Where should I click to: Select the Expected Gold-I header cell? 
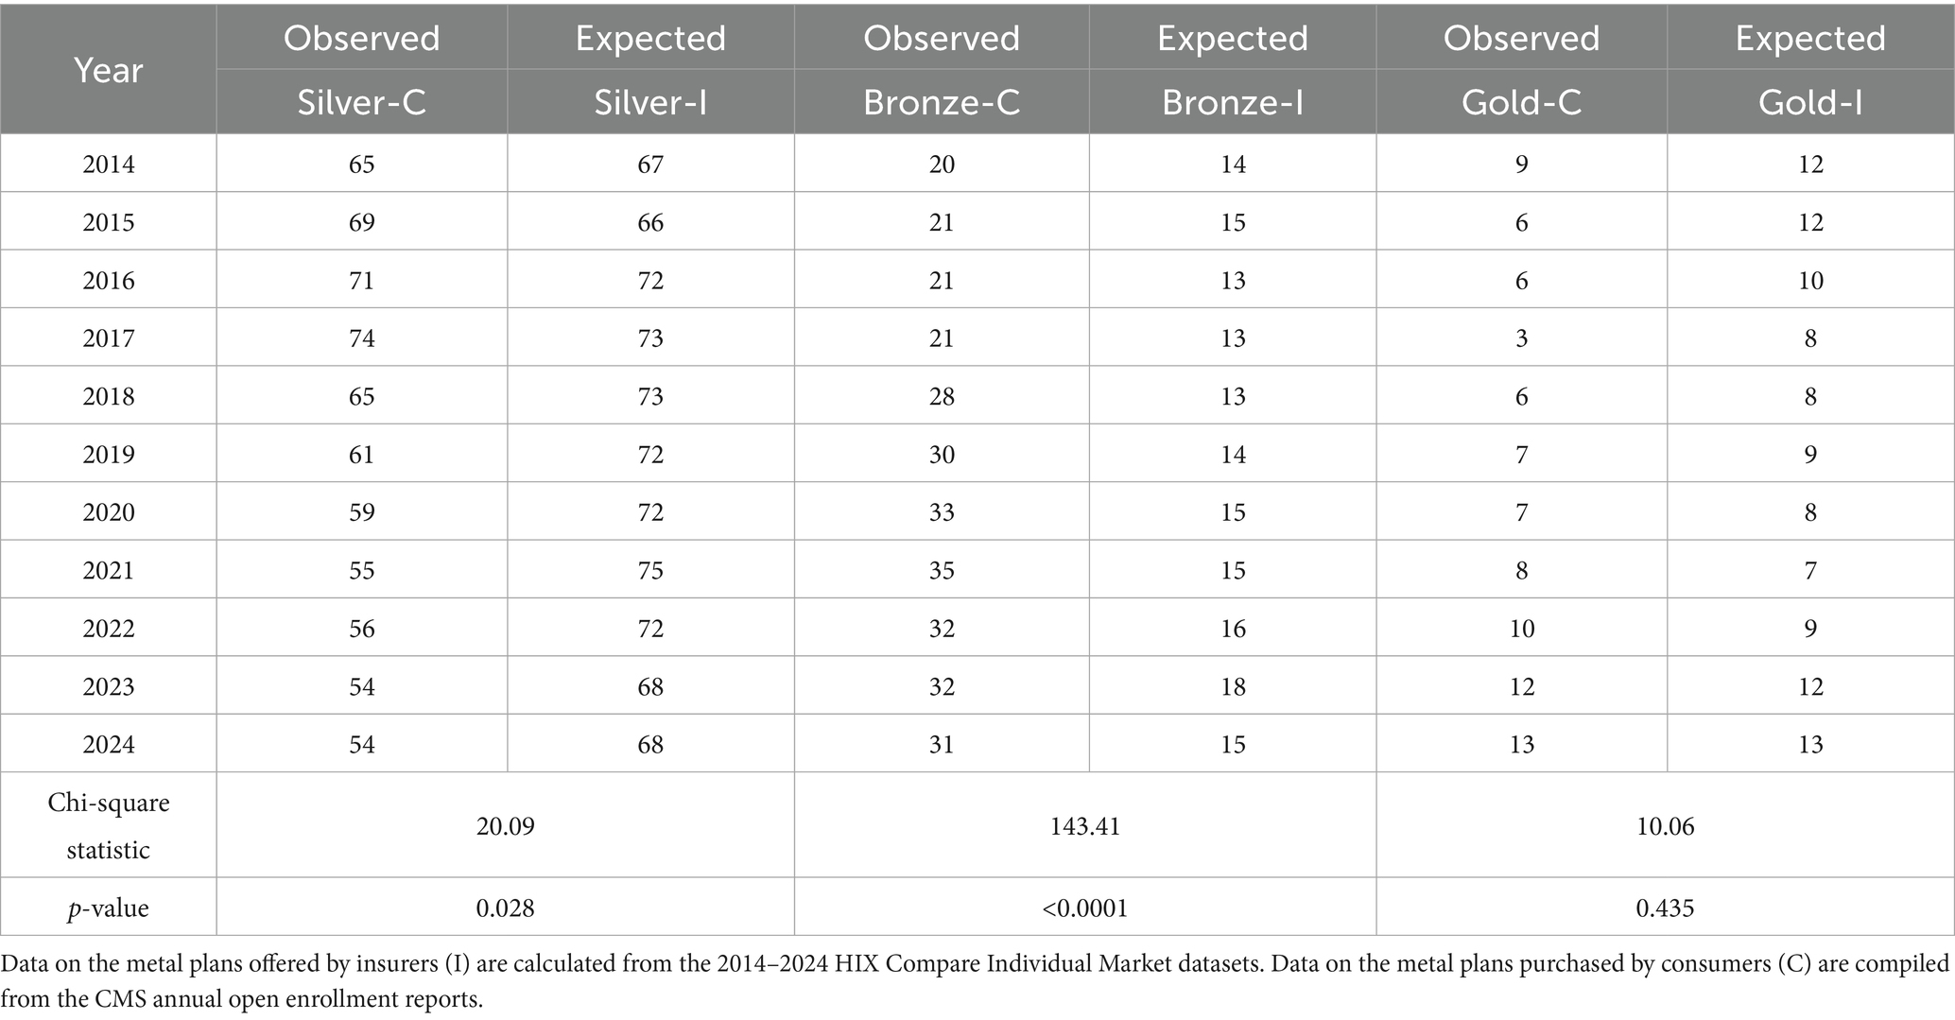pos(1810,69)
